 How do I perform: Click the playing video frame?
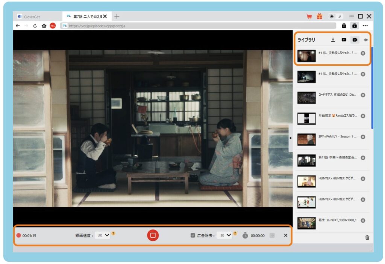pyautogui.click(x=153, y=128)
